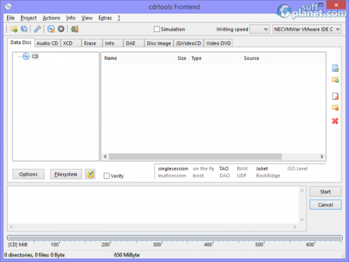Open the File menu

(x=10, y=18)
